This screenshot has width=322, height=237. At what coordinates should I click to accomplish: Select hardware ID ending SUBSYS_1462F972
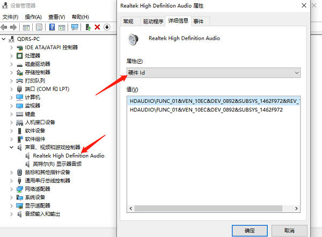tap(206, 110)
